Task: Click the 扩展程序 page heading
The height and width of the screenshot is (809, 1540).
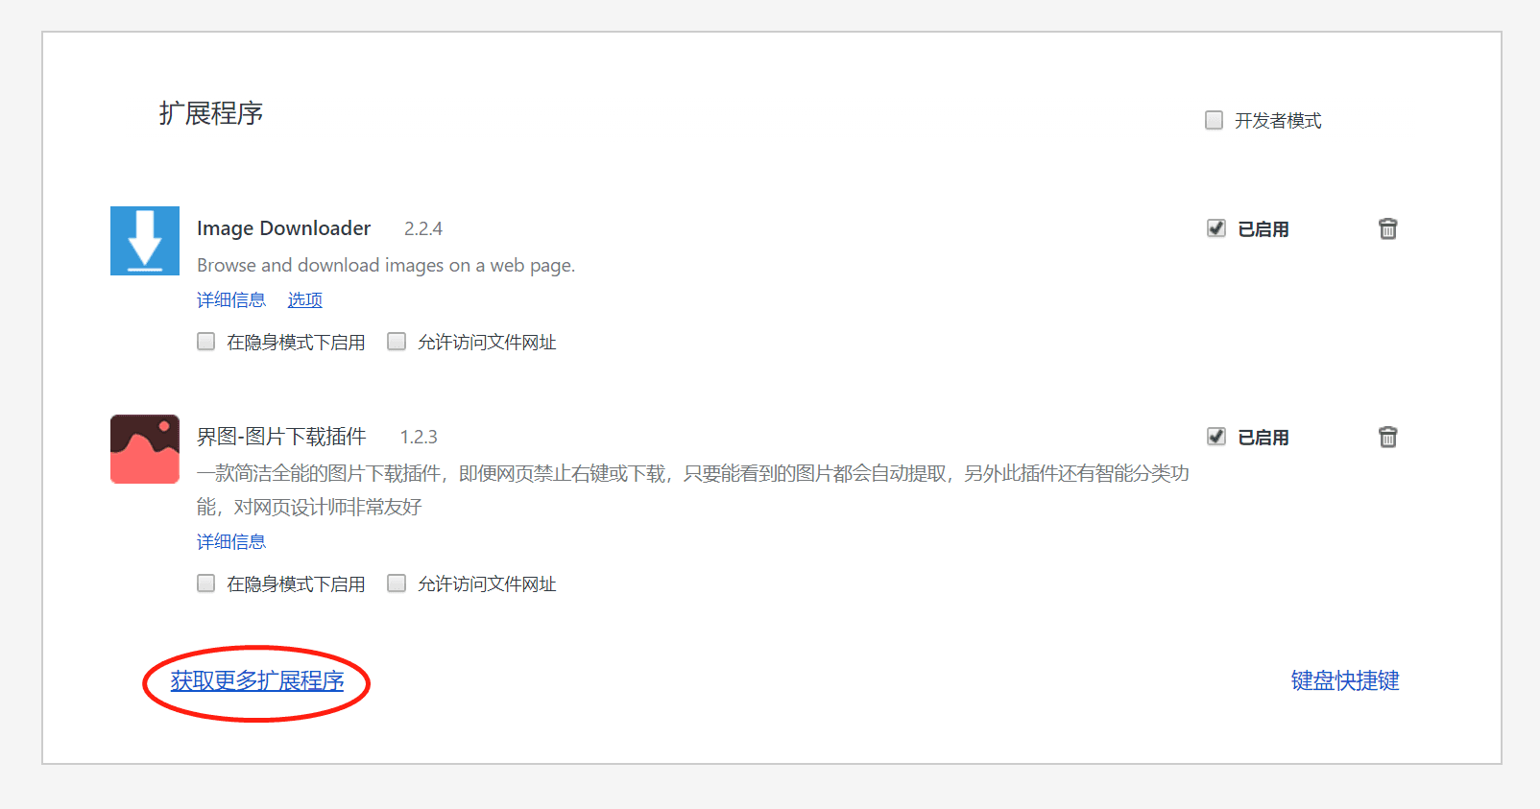Action: (211, 113)
